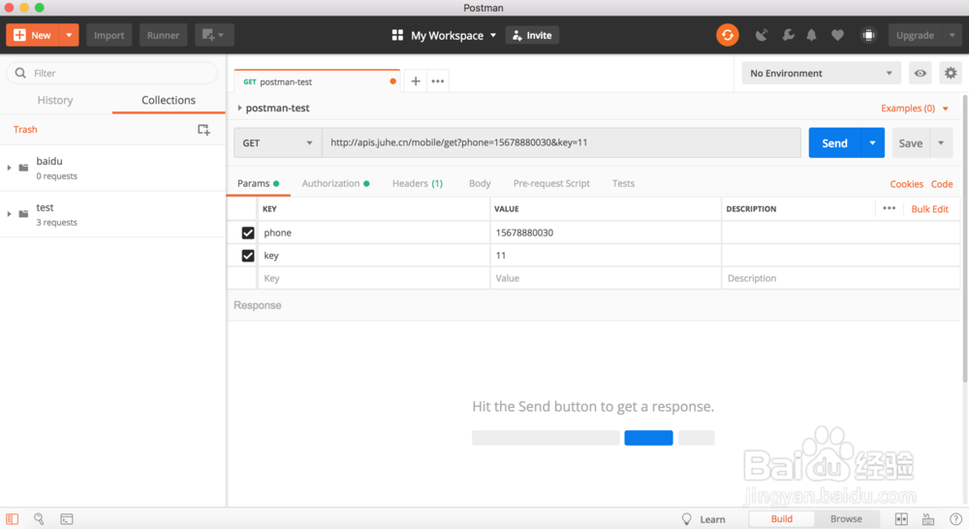Select the Params tab

click(259, 183)
